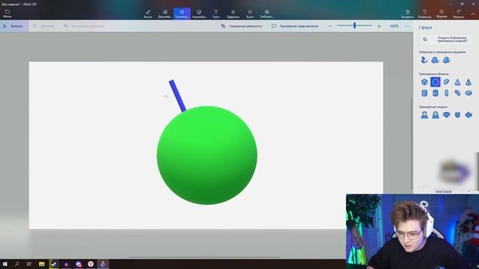Click the zoom out minus button
Image resolution: width=479 pixels, height=269 pixels.
pyautogui.click(x=329, y=26)
